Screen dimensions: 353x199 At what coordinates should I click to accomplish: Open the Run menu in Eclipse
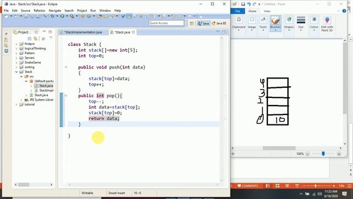click(93, 11)
